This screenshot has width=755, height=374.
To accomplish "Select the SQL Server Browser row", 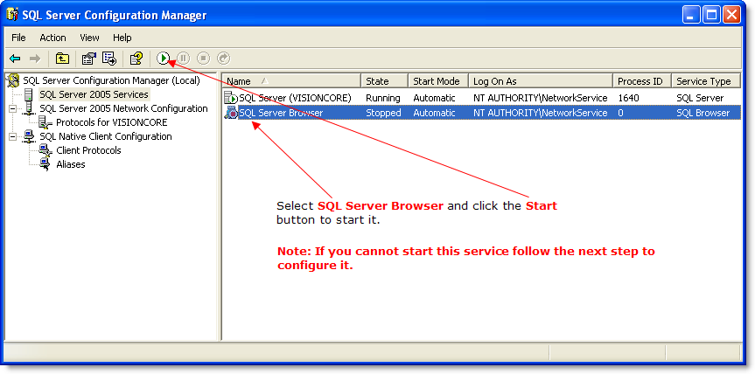I will pos(482,113).
